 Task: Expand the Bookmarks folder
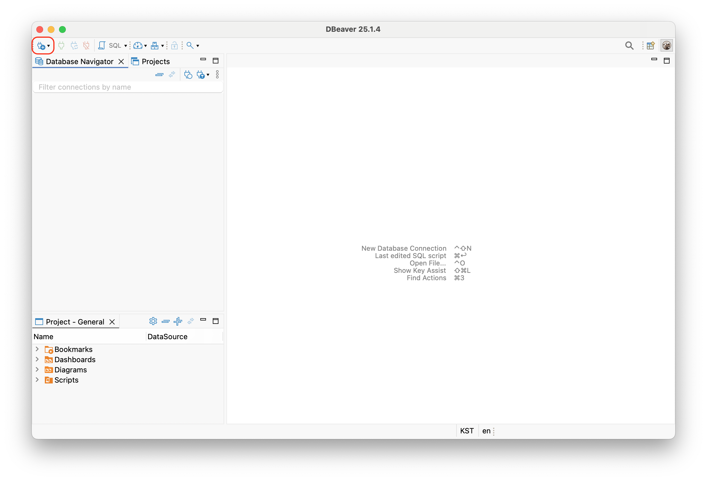point(37,349)
